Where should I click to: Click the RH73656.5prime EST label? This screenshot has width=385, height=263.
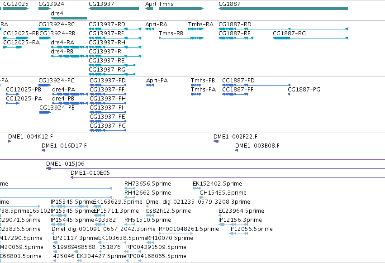pyautogui.click(x=147, y=184)
